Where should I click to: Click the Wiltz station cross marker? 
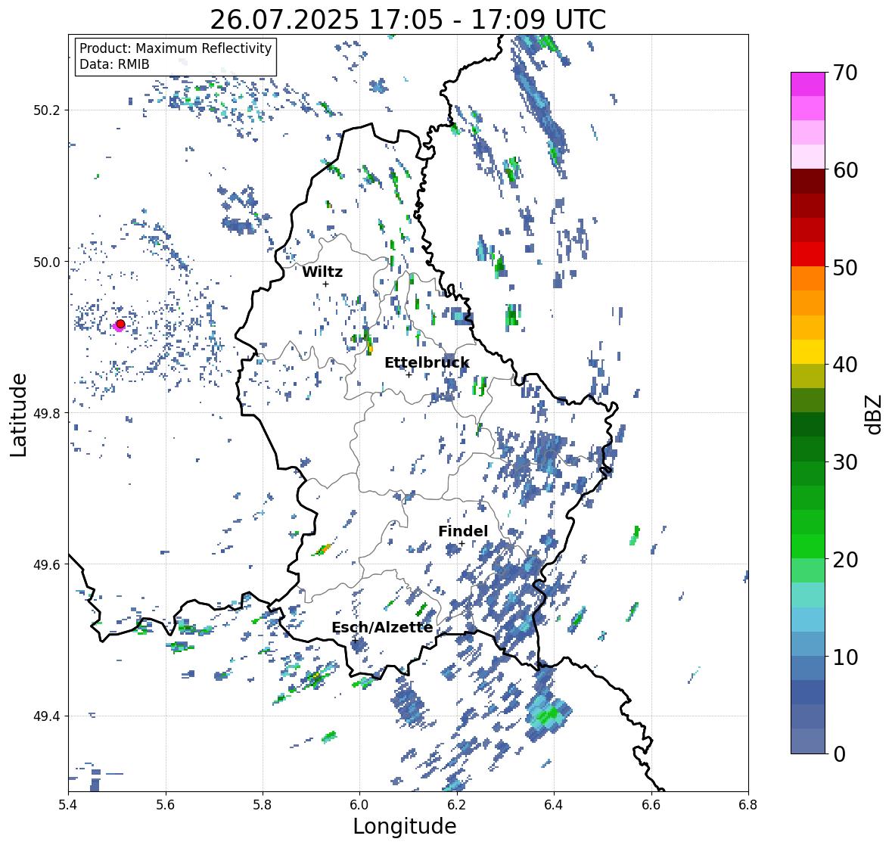pos(325,284)
